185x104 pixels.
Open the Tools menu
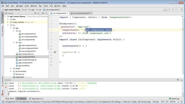(x=46, y=6)
